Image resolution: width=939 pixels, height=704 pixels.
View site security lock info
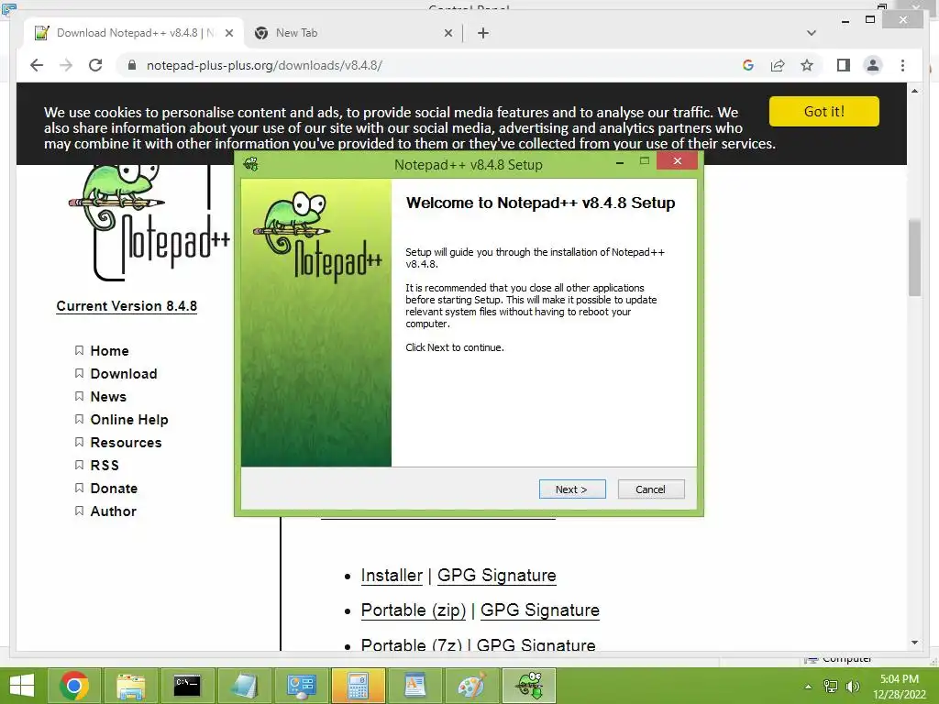coord(132,65)
